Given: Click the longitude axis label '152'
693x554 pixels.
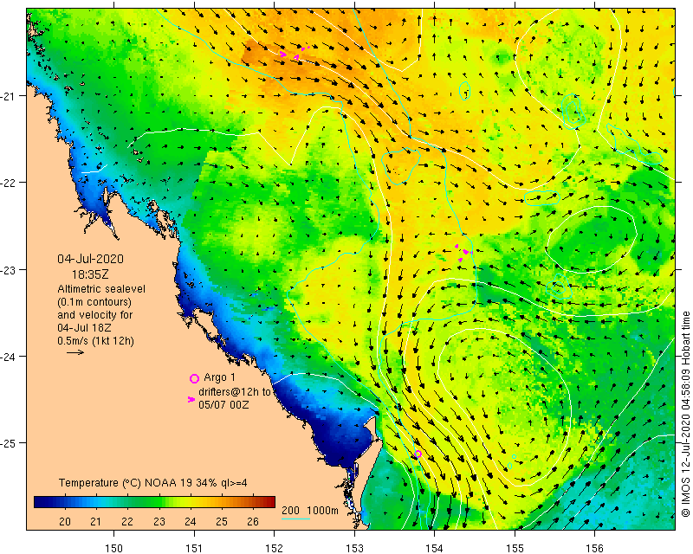Looking at the screenshot, I should (274, 548).
